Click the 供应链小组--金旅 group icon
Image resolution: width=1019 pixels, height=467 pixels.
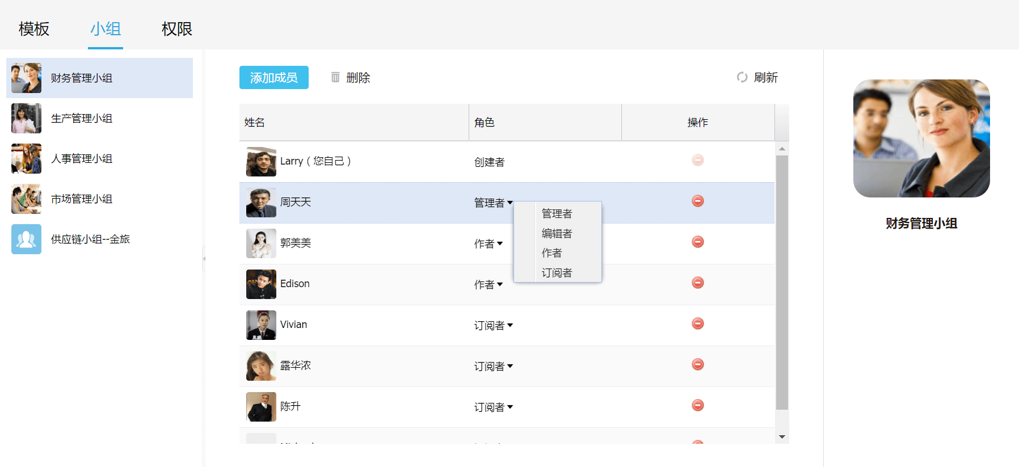[26, 239]
